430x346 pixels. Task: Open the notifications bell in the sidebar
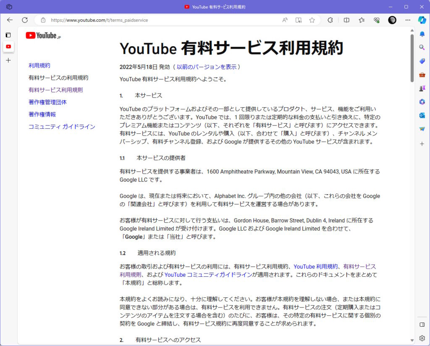(422, 34)
